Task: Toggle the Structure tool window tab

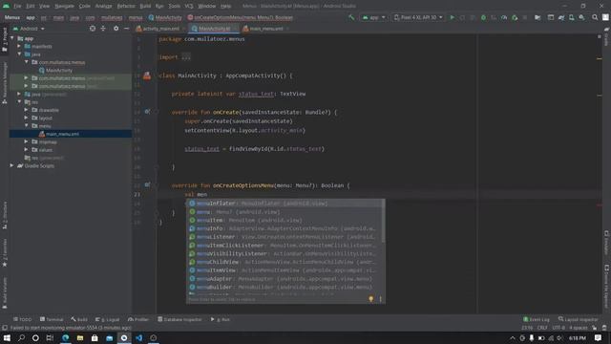Action: coord(5,215)
